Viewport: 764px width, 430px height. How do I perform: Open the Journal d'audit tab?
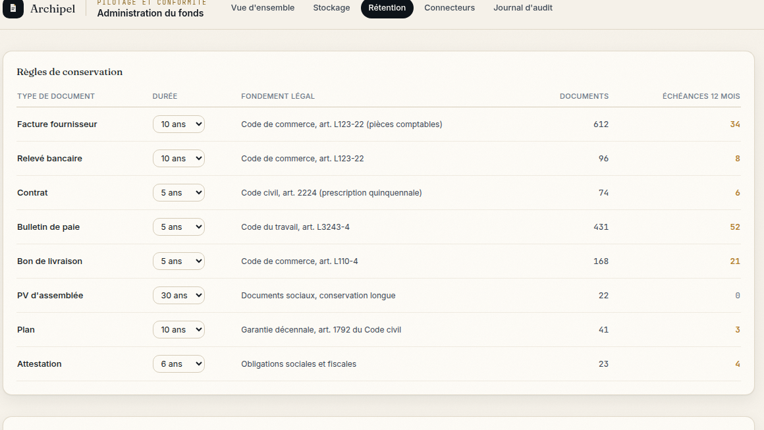pyautogui.click(x=523, y=8)
